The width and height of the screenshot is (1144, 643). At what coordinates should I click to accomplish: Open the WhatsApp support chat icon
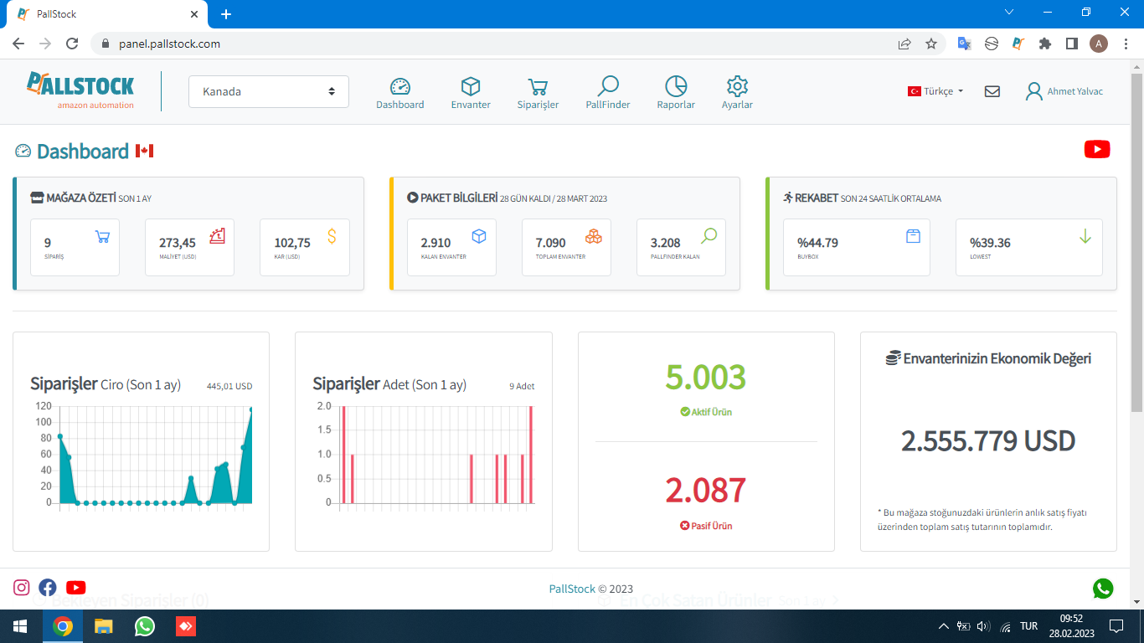[1103, 589]
